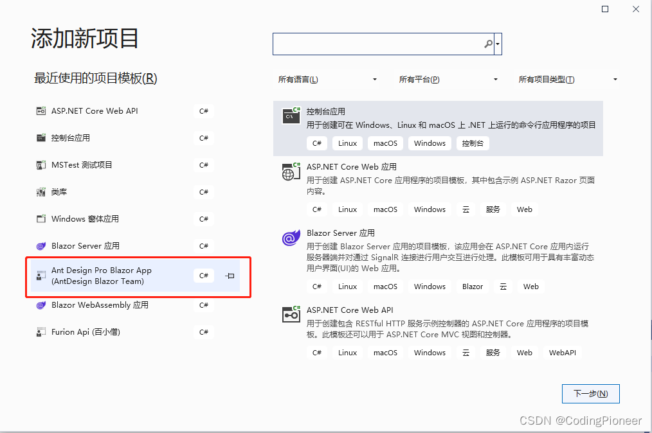Click the 类库 class library icon
The image size is (652, 433).
click(x=40, y=191)
